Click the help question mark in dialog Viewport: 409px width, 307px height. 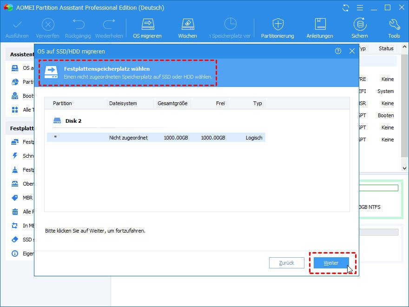coord(338,51)
